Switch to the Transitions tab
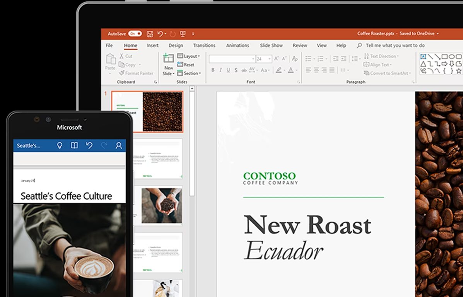Viewport: 463px width, 297px height. [204, 46]
